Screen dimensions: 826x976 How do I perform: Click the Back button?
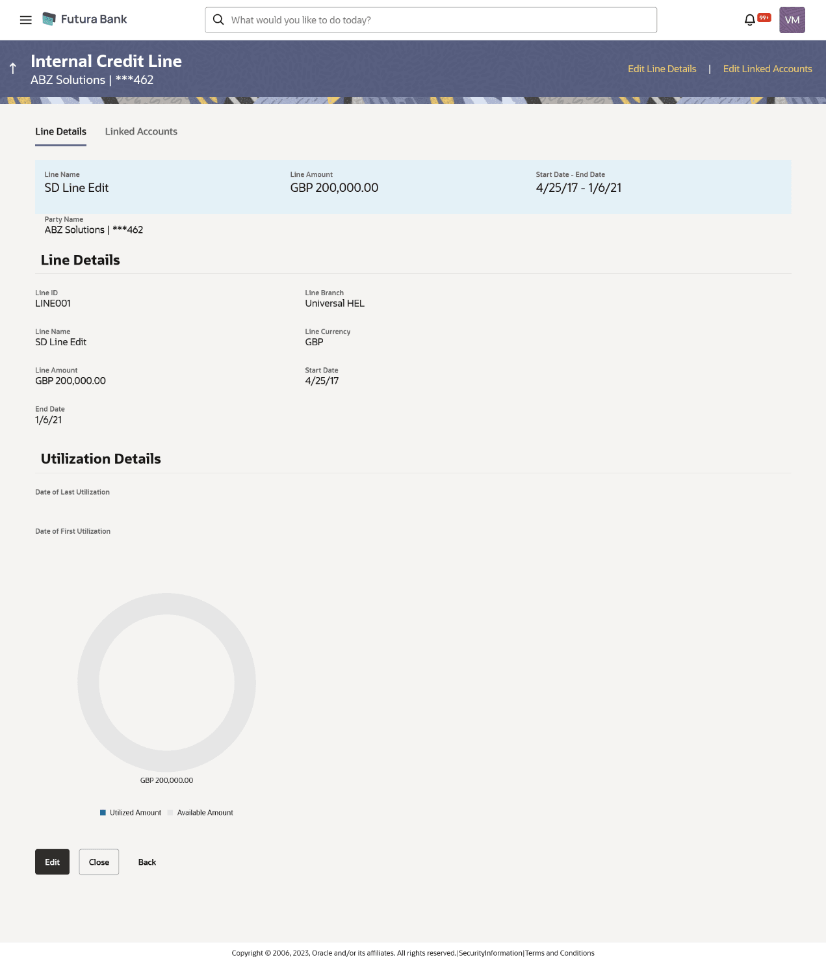coord(147,862)
